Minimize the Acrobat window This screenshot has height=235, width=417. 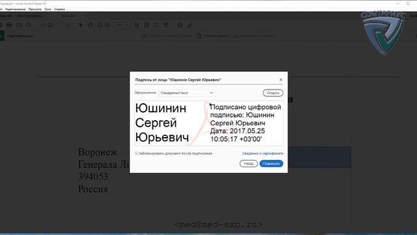(398, 3)
